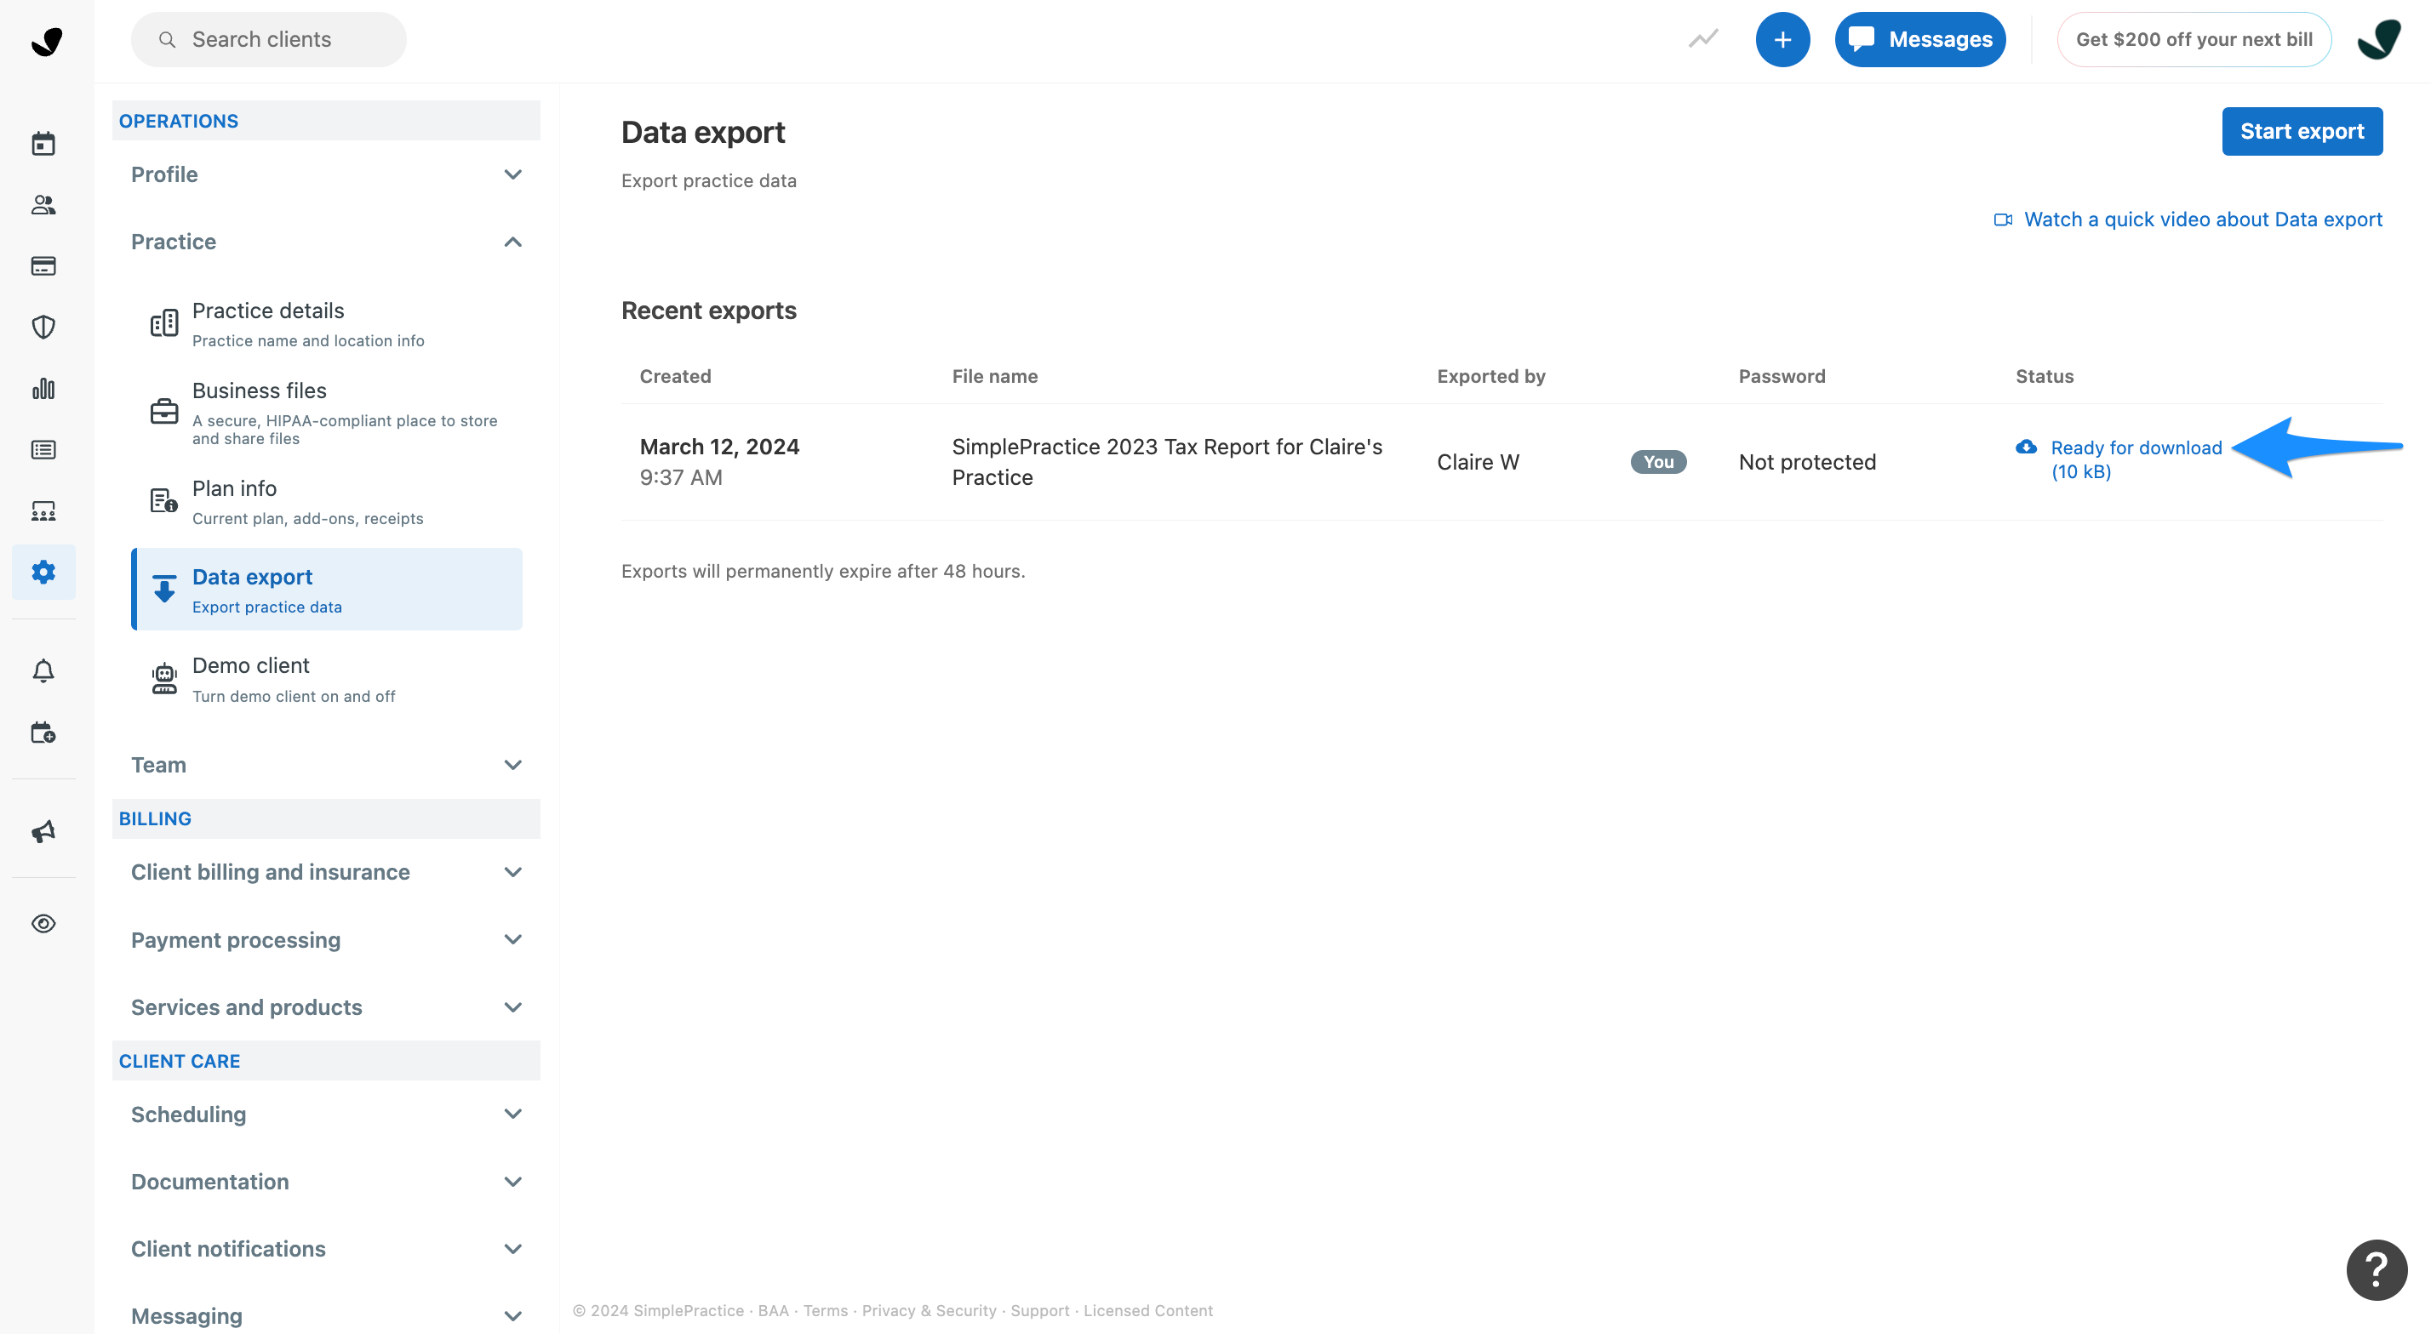Viewport: 2431px width, 1334px height.
Task: Click Claire W in Exported by column
Action: pyautogui.click(x=1478, y=462)
